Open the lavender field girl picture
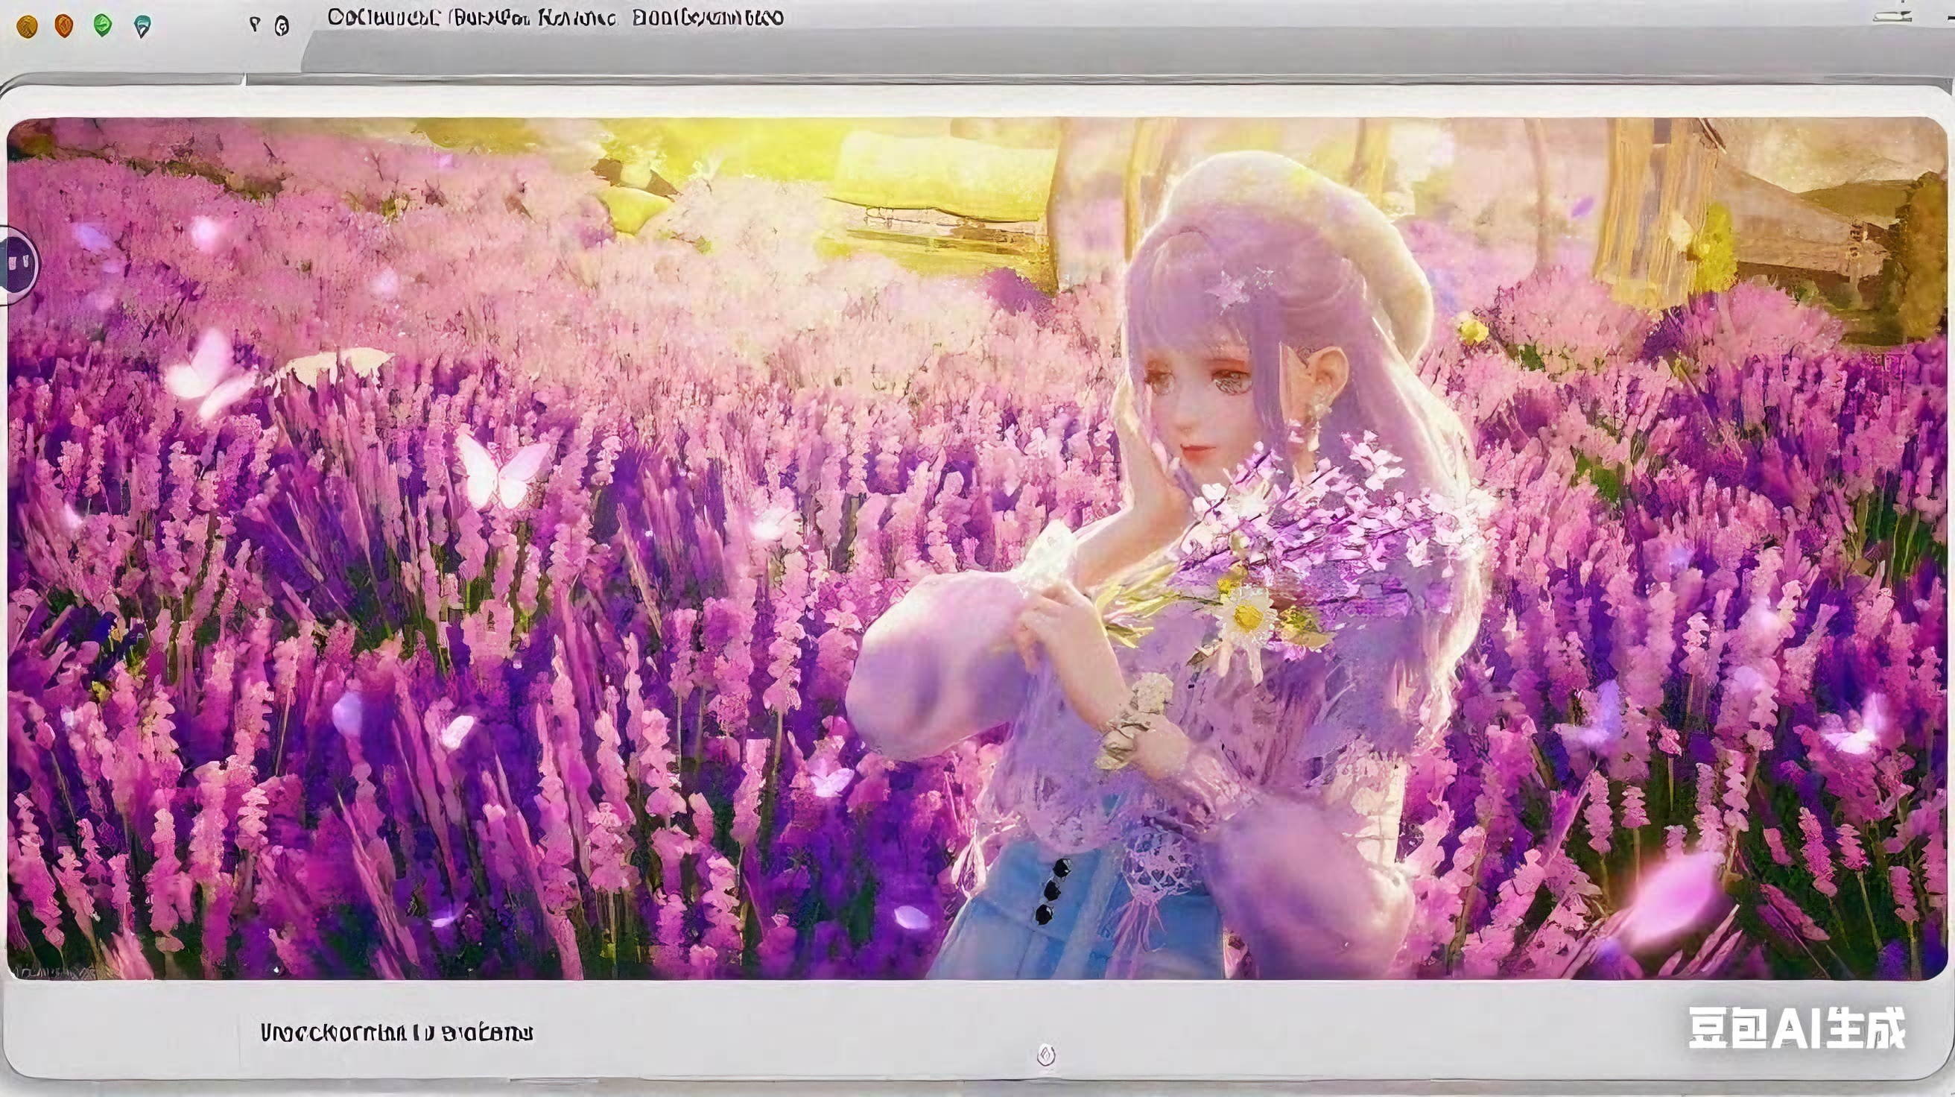 tap(977, 548)
